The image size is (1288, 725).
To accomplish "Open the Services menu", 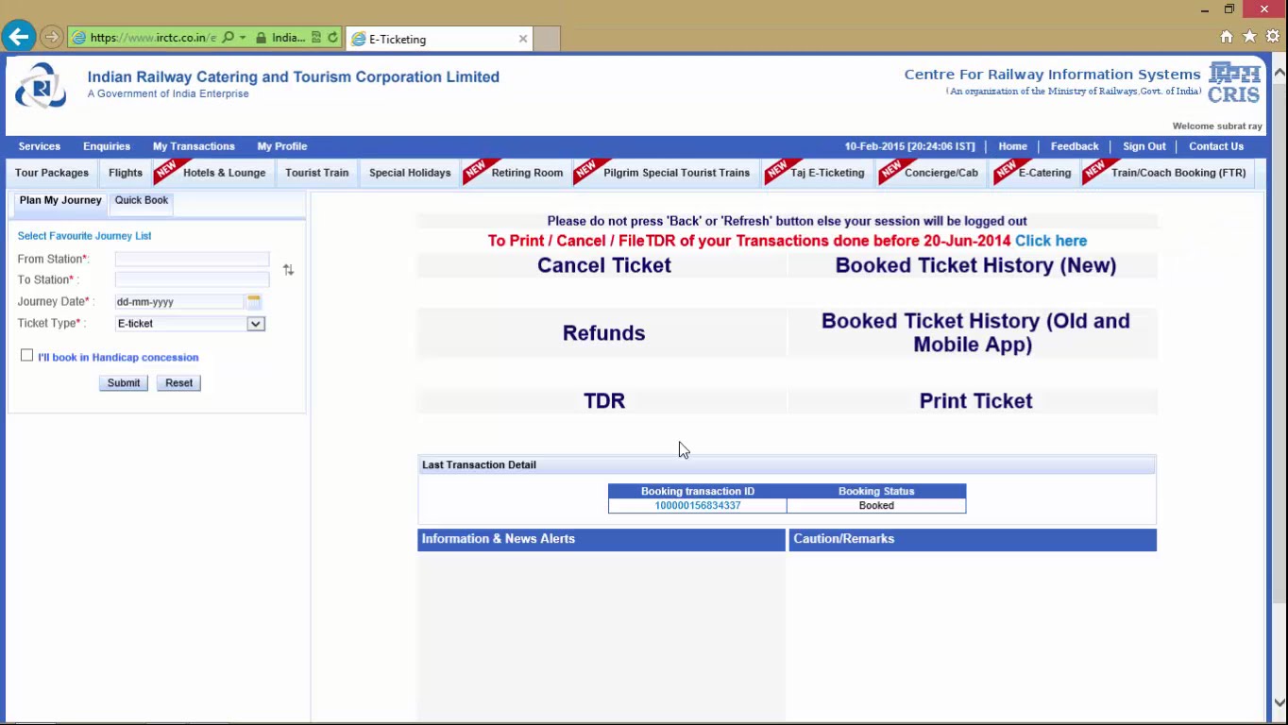I will (40, 146).
